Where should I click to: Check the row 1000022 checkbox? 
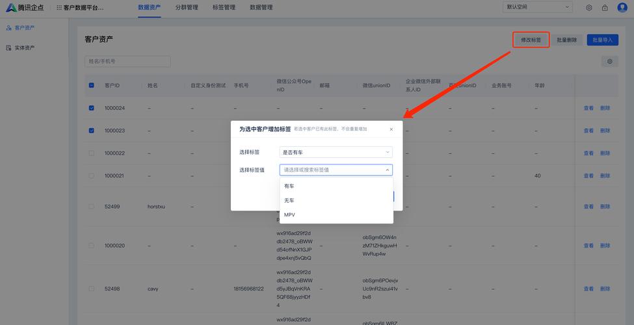pyautogui.click(x=92, y=153)
